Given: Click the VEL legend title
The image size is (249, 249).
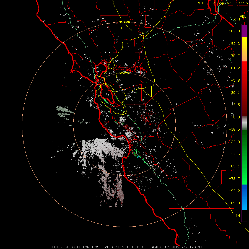Looking at the screenshot, I should tap(243, 17).
